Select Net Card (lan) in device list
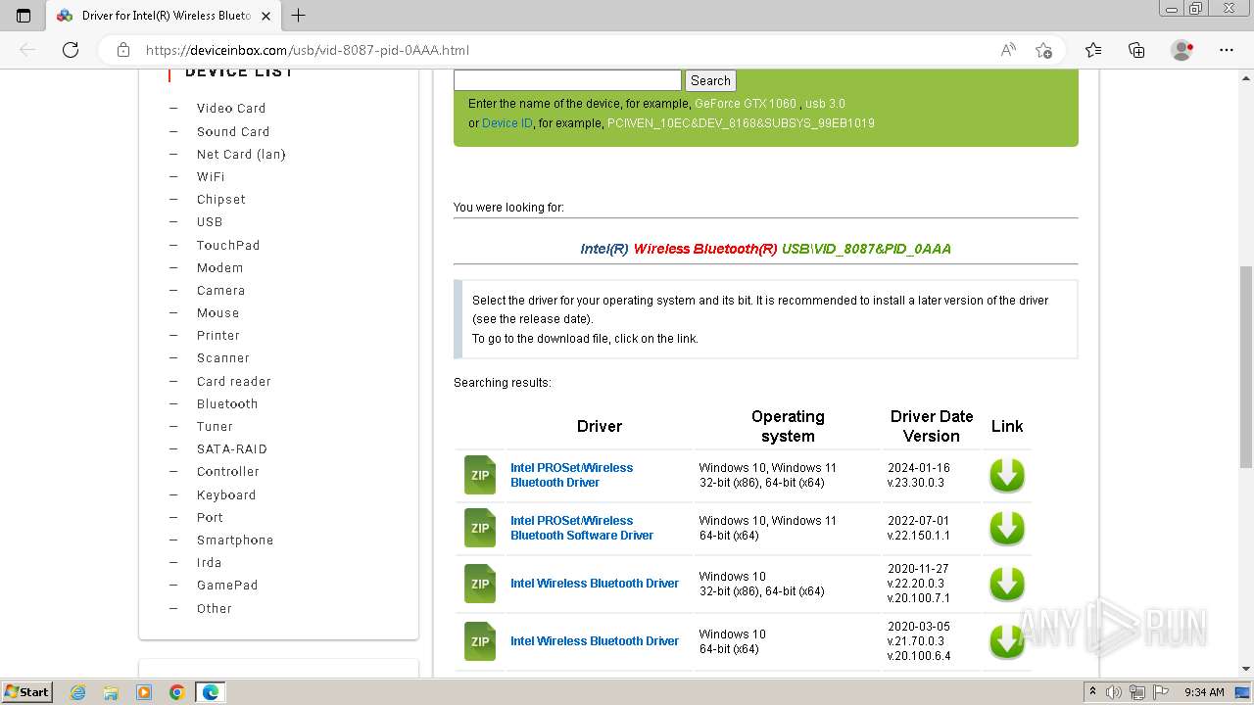 point(241,155)
